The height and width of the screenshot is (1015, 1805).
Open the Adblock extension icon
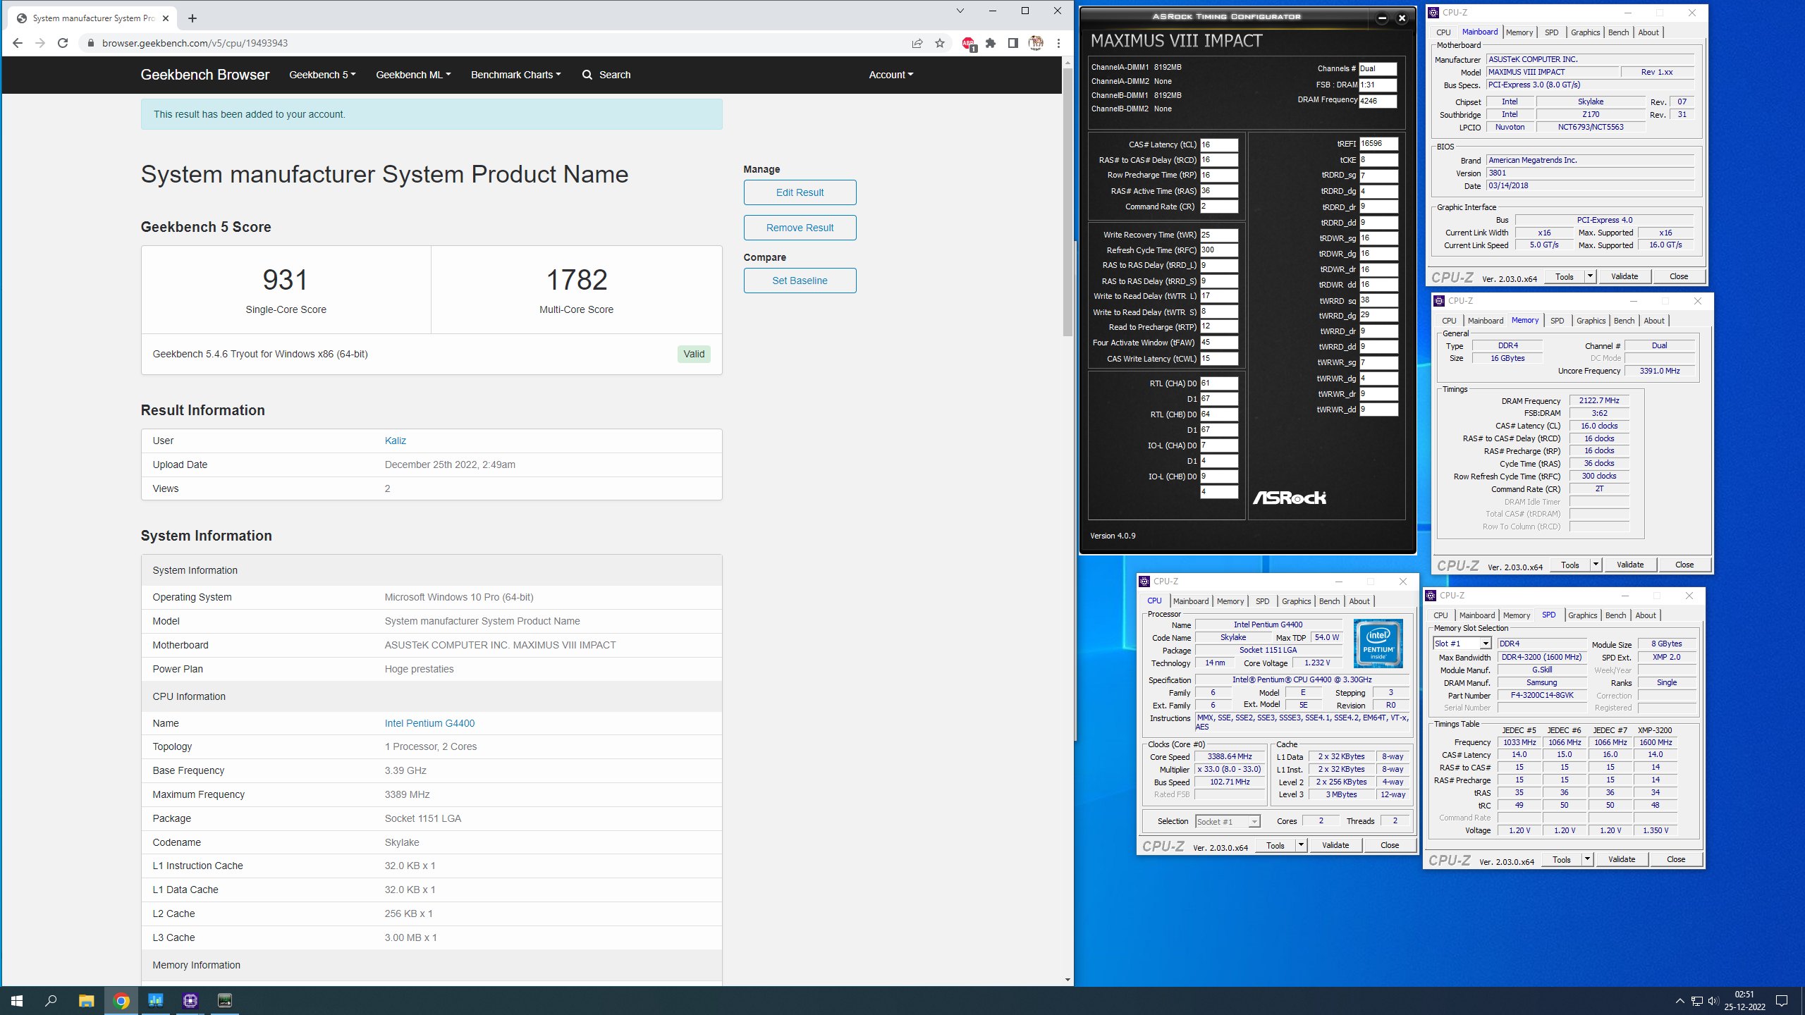(969, 44)
